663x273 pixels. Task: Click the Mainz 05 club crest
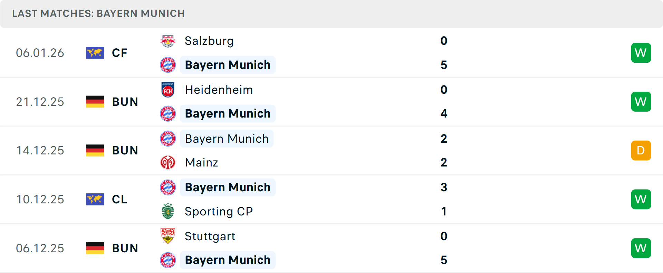pos(168,162)
